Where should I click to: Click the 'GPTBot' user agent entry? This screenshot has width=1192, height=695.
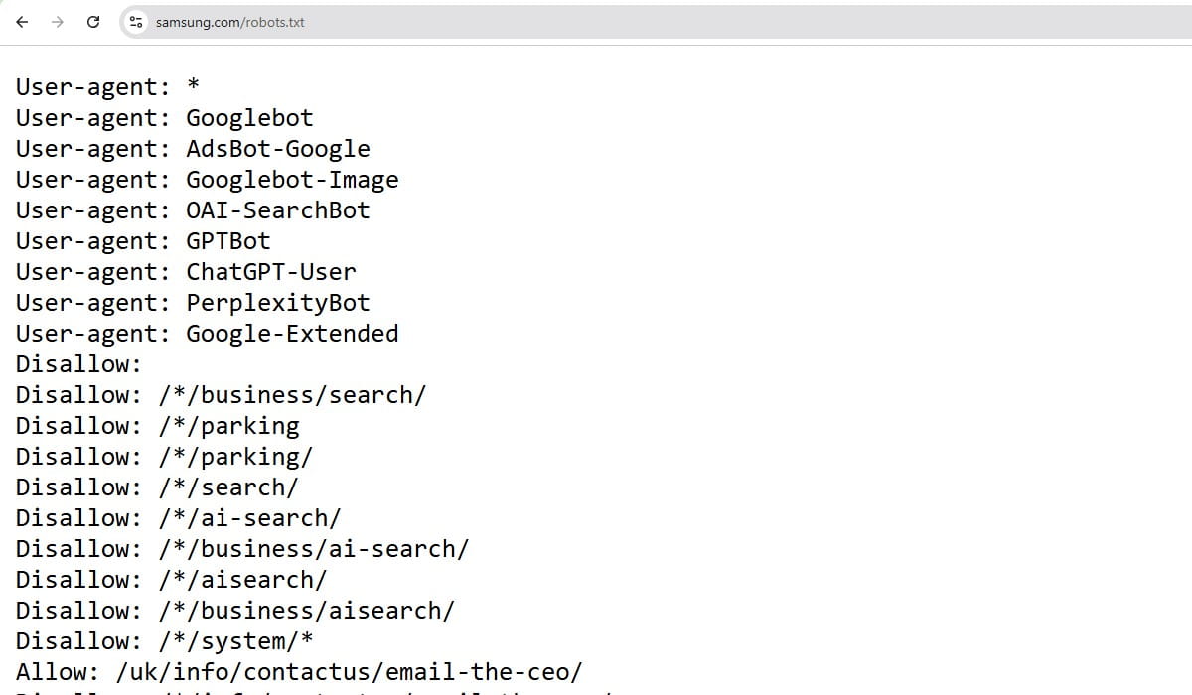[226, 240]
